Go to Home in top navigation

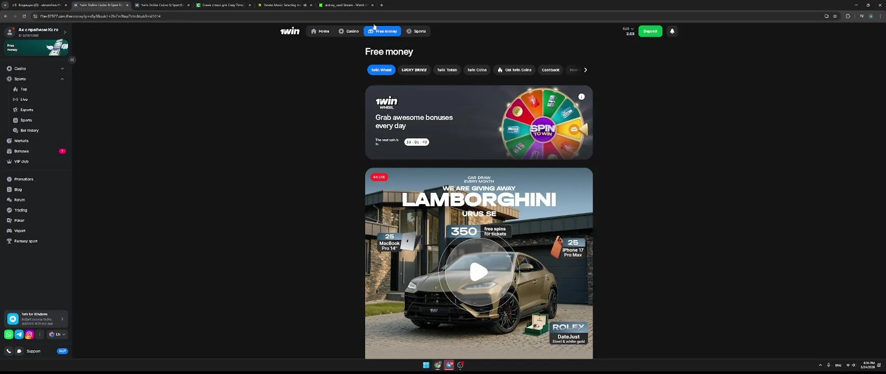[320, 31]
